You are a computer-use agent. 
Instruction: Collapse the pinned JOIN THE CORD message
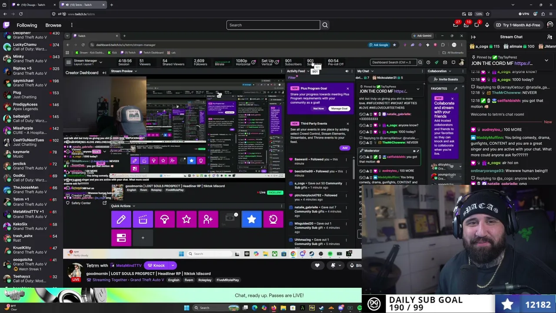coord(546,60)
